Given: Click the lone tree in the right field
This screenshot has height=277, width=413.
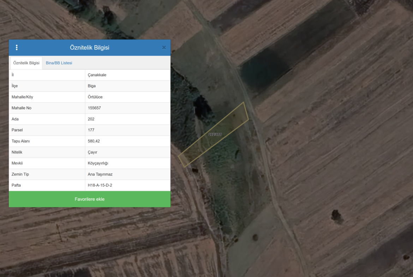Looking at the screenshot, I should point(337,215).
